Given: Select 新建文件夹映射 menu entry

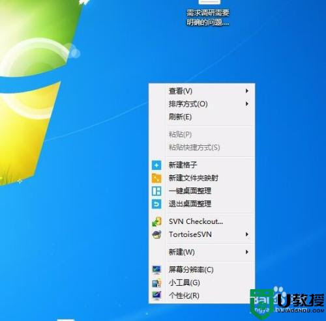Looking at the screenshot, I should coord(201,178).
